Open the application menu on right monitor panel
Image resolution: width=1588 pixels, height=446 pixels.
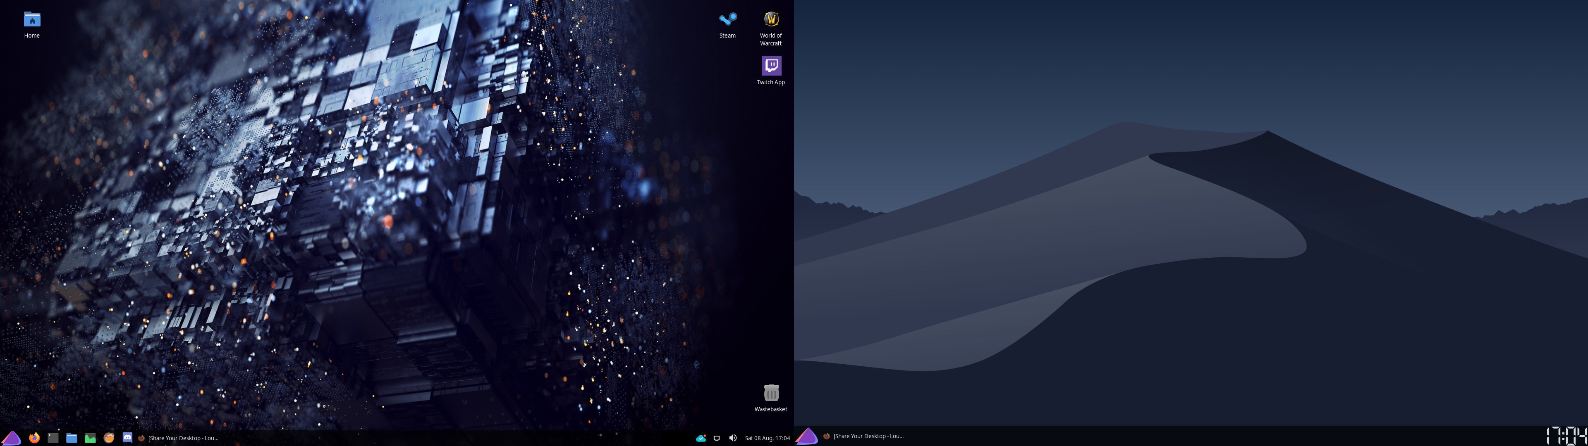(806, 436)
